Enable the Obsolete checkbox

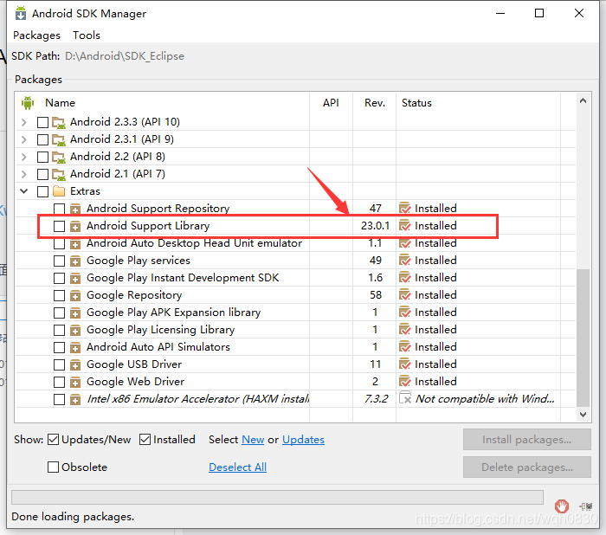pyautogui.click(x=54, y=467)
